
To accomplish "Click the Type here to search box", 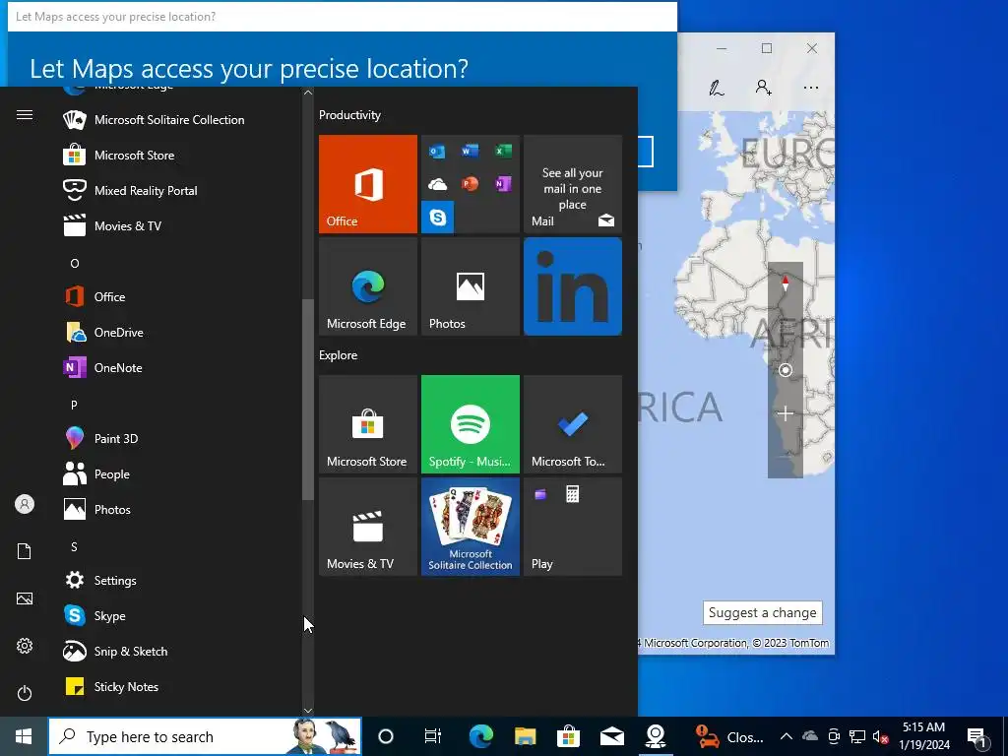I will [x=205, y=736].
